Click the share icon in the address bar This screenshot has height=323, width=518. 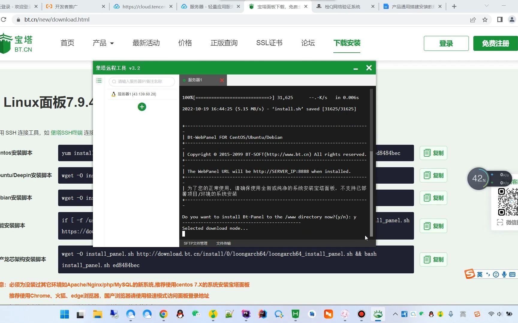(x=473, y=19)
